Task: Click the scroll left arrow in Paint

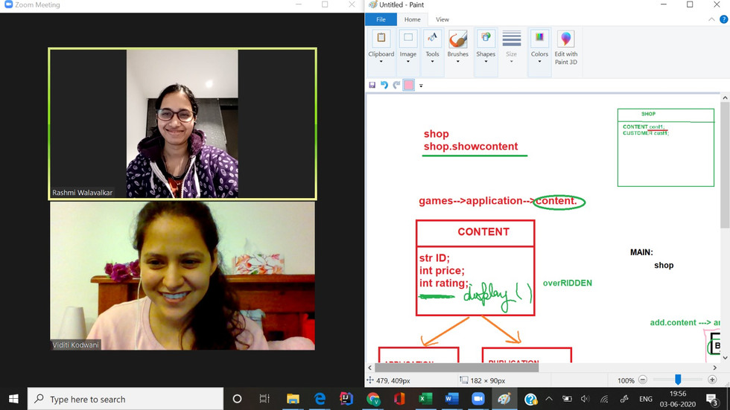Action: click(370, 368)
